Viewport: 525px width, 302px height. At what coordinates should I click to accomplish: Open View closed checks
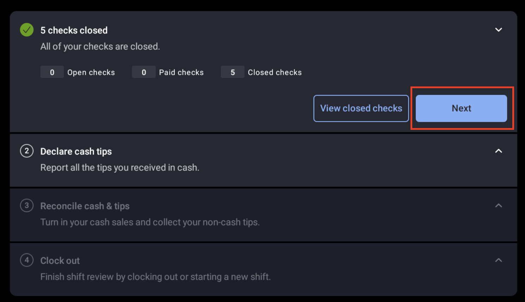[361, 108]
